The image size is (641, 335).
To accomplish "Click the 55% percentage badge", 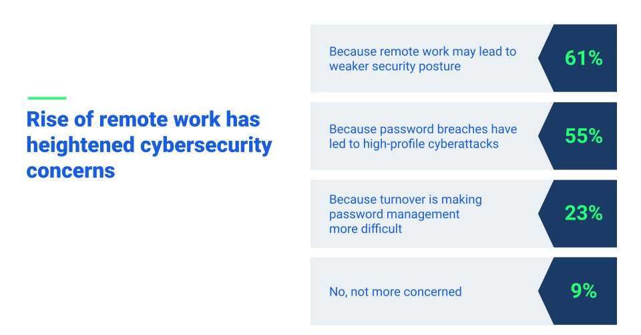I will [584, 136].
